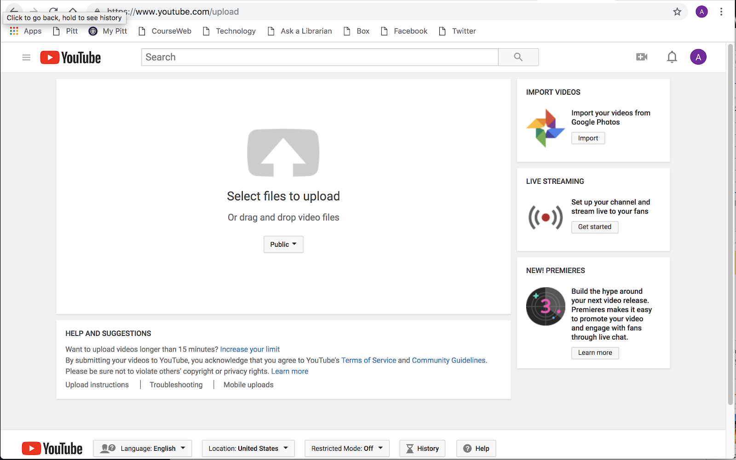This screenshot has height=460, width=736.
Task: Focus the YouTube Search field
Action: point(320,57)
